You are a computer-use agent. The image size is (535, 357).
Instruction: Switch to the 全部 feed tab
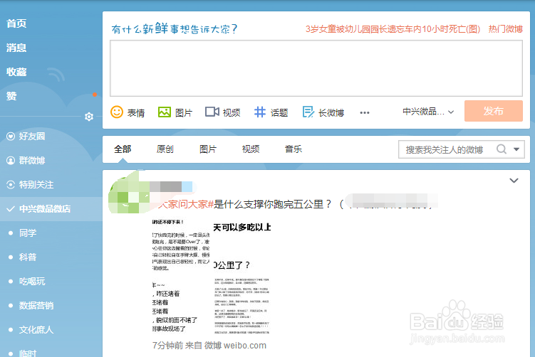[x=123, y=149]
